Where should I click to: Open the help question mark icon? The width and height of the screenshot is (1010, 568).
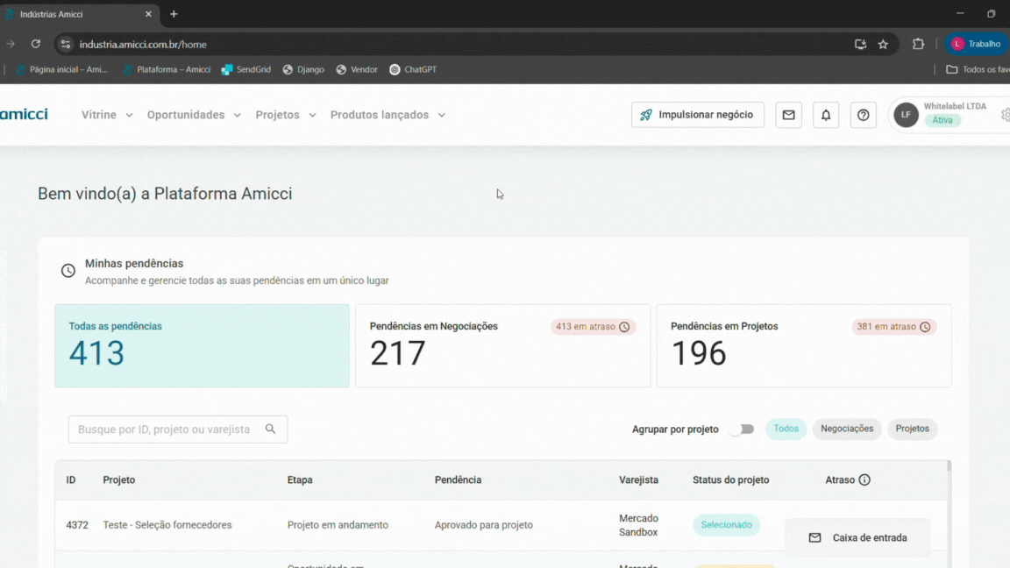(864, 115)
